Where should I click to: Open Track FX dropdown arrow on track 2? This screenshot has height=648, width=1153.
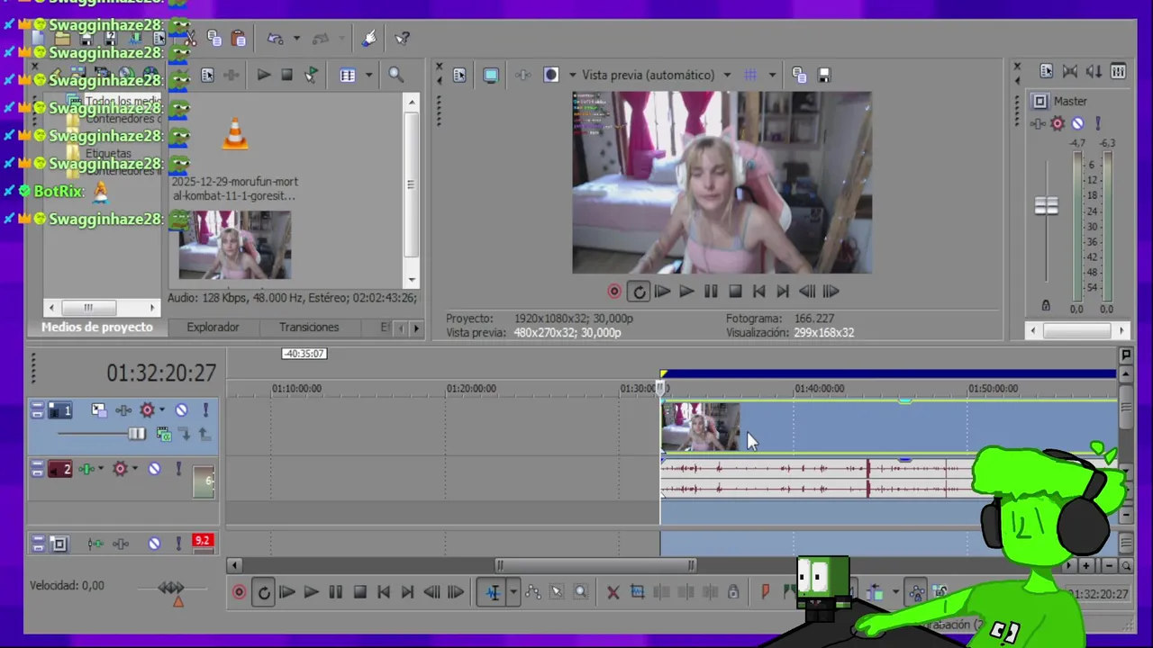(x=101, y=469)
